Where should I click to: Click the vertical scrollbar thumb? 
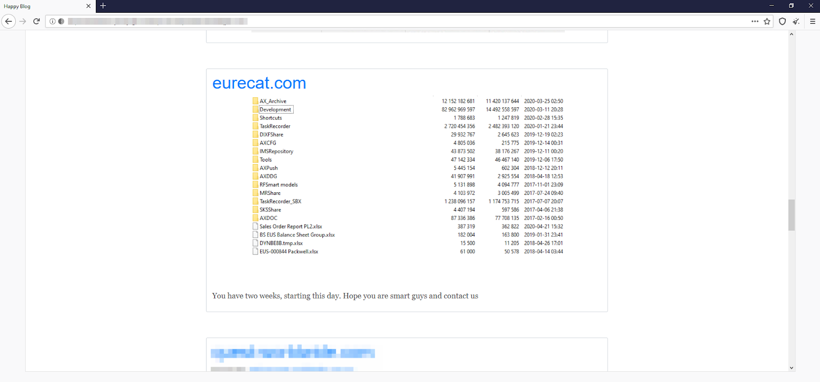(791, 215)
